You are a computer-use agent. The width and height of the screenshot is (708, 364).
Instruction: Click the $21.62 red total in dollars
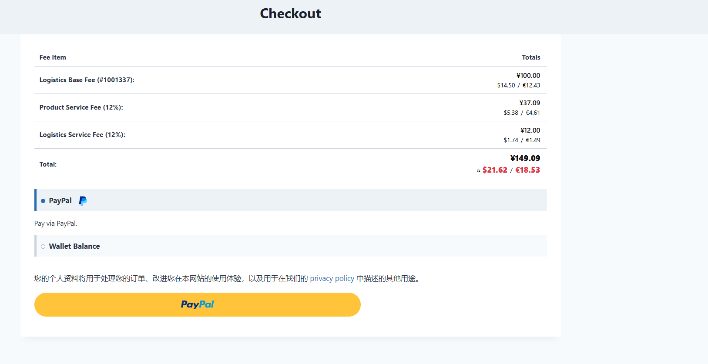coord(495,170)
